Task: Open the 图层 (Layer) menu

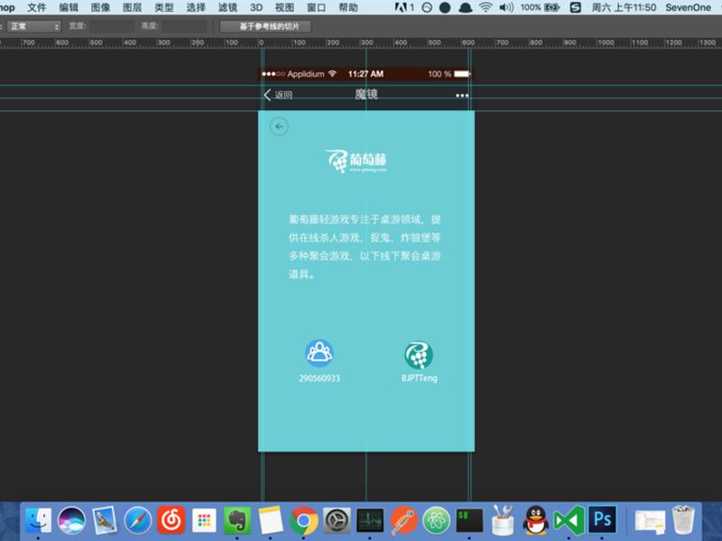Action: coord(132,7)
